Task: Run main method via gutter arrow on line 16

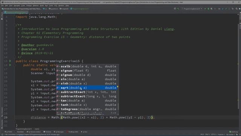Action: pos(10,65)
